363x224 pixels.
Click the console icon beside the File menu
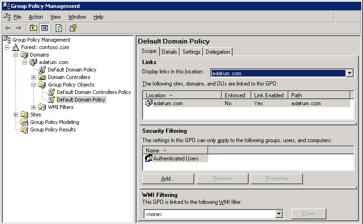[x=7, y=17]
